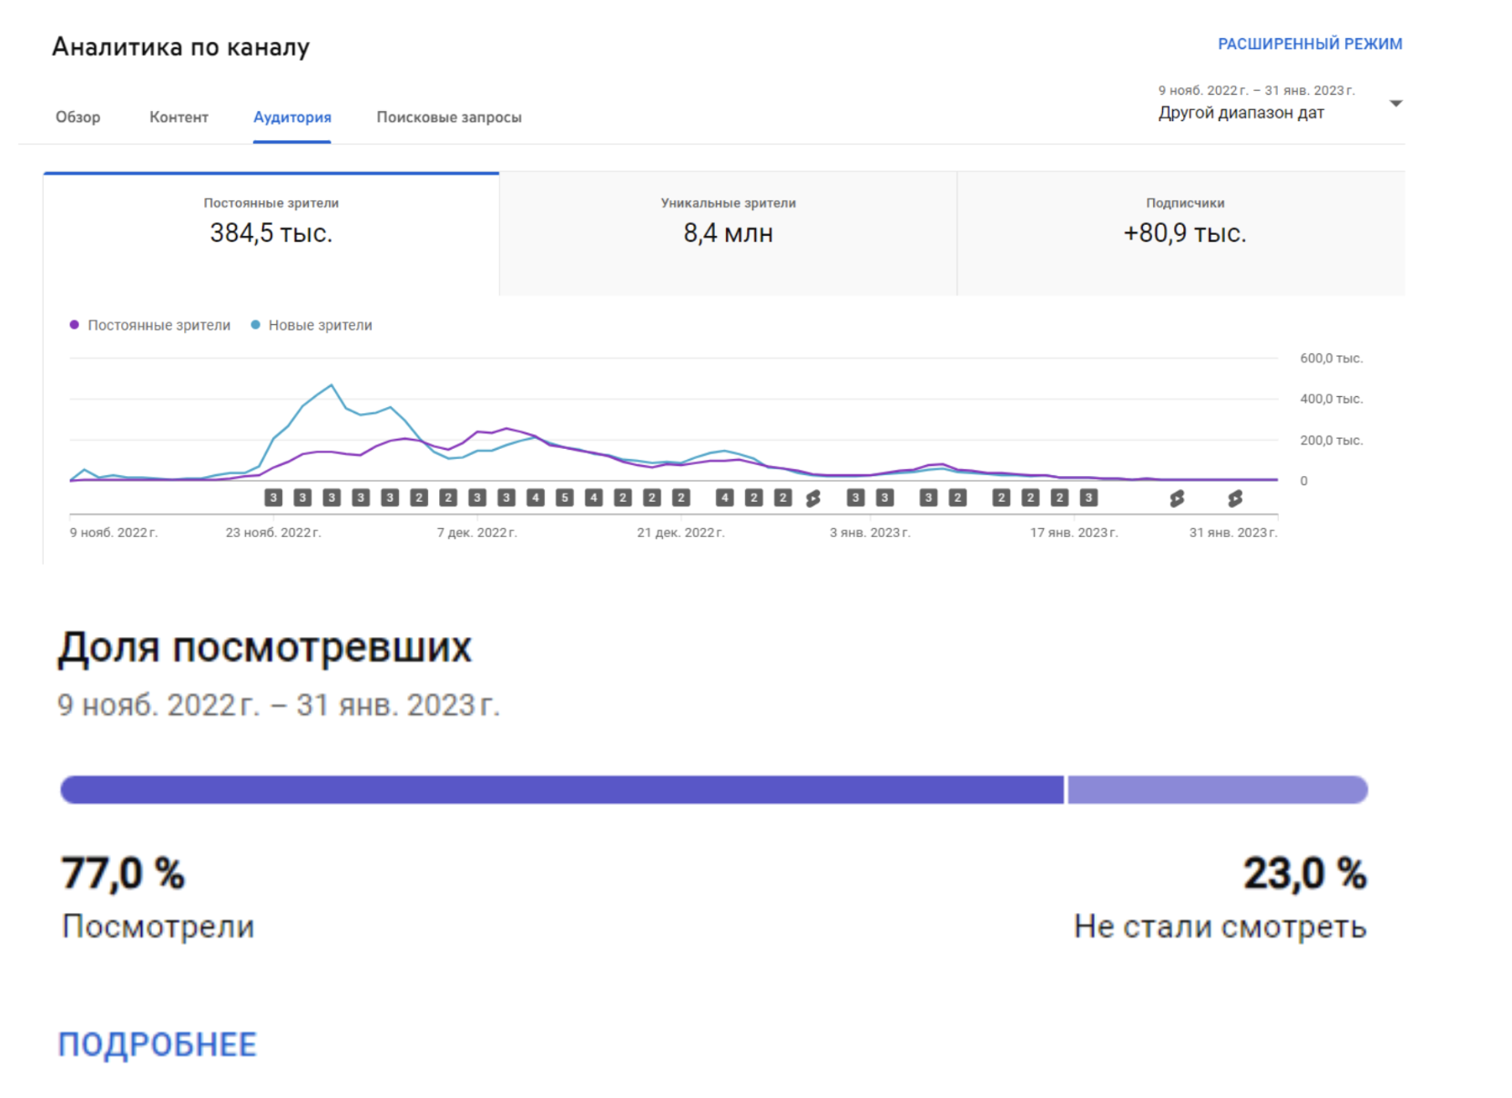Switch to the Контент tab
Viewport: 1512px width, 1098px height.
tap(179, 117)
